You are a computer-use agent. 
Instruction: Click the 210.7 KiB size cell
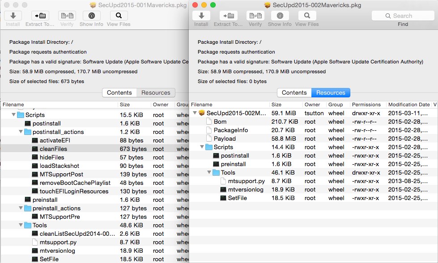pos(285,121)
